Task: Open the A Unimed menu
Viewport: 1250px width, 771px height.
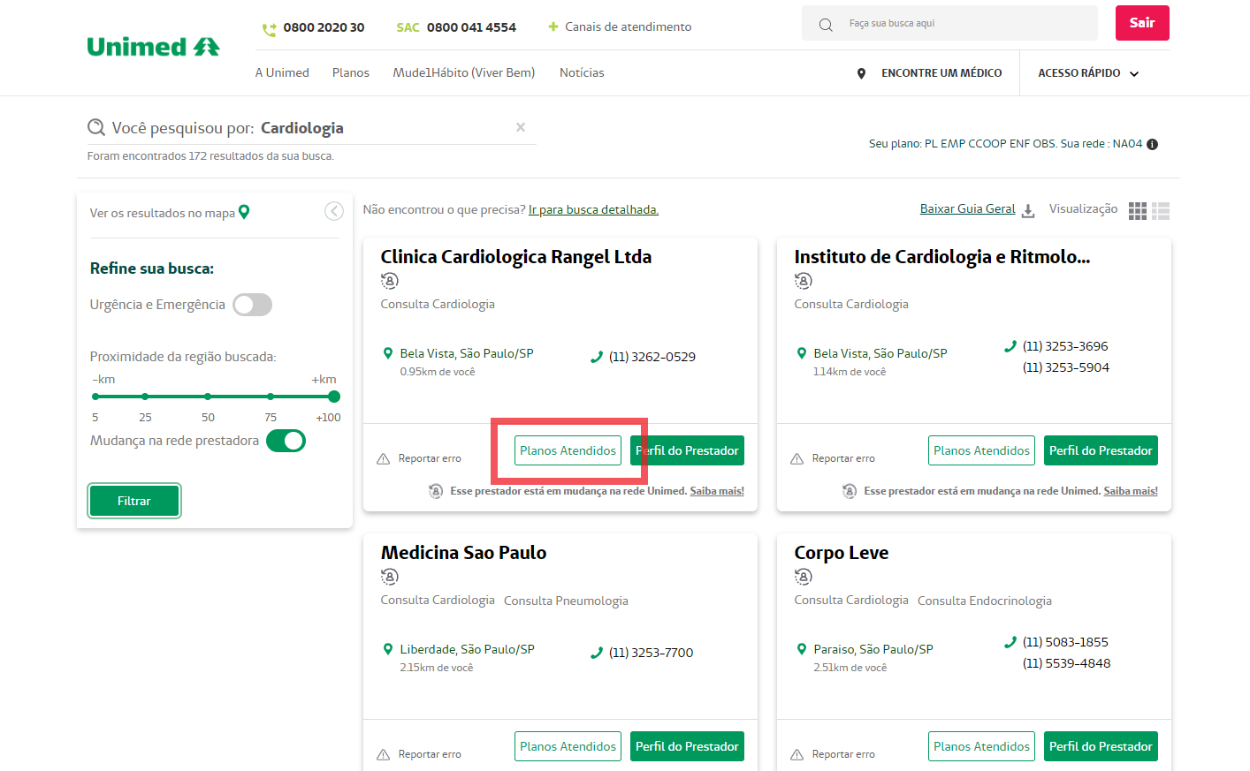Action: pyautogui.click(x=282, y=73)
